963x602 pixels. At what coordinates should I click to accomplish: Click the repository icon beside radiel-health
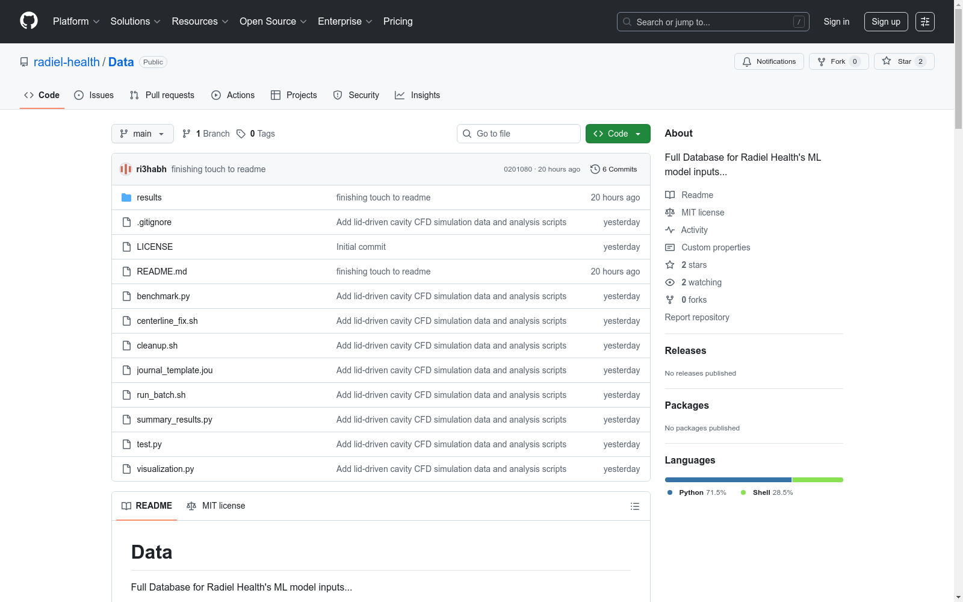tap(24, 62)
